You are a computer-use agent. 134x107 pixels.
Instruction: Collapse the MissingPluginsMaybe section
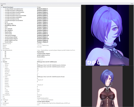pos(2,50)
